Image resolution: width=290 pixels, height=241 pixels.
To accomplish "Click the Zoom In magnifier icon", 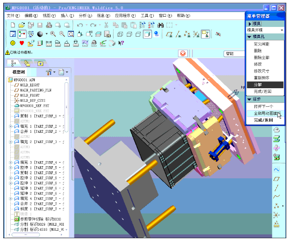I will [x=53, y=34].
